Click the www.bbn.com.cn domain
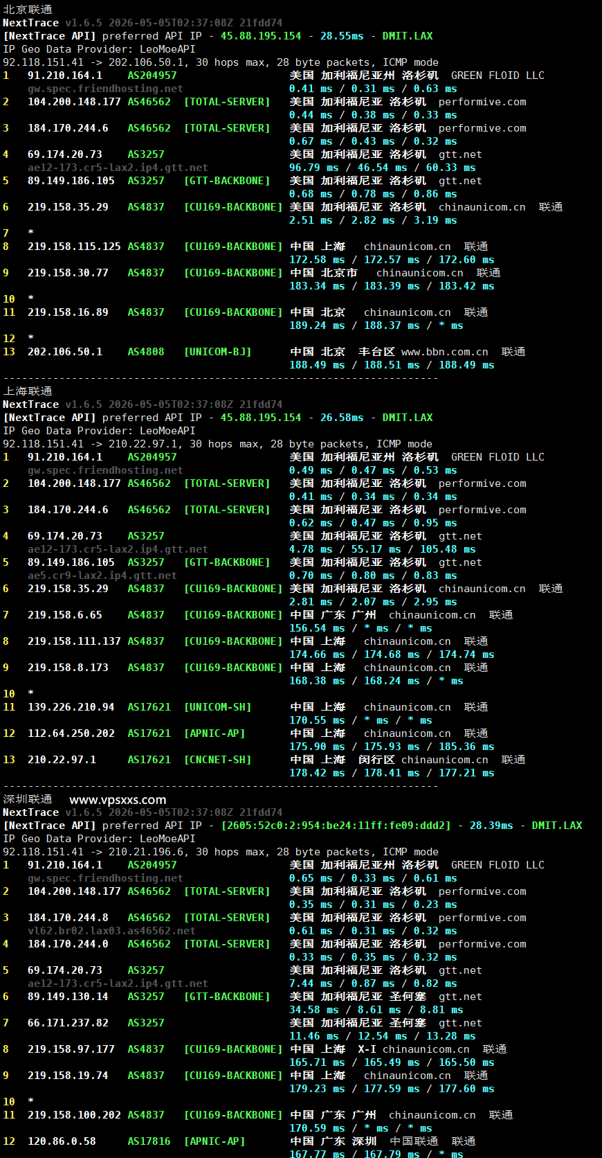Viewport: 602px width, 1158px height. pos(444,352)
